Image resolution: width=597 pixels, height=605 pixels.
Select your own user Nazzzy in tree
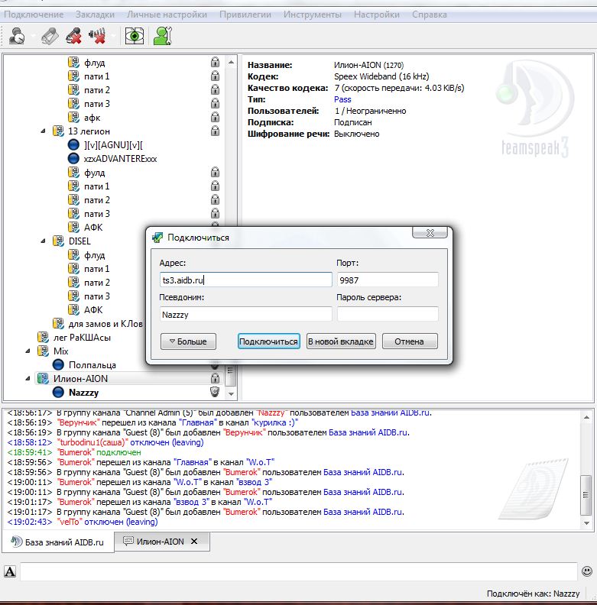[x=84, y=393]
